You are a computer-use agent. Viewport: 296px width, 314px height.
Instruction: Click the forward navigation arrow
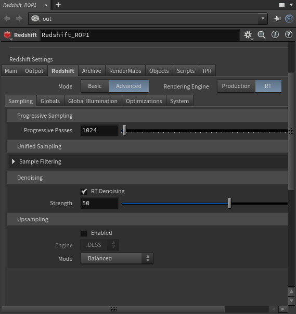19,19
